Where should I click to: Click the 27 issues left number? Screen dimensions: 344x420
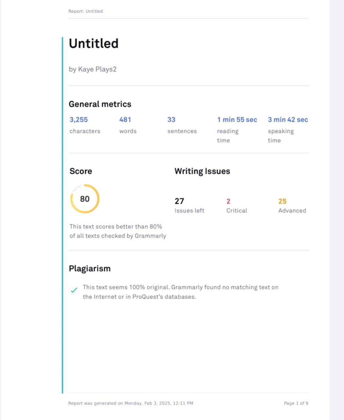[x=179, y=201]
